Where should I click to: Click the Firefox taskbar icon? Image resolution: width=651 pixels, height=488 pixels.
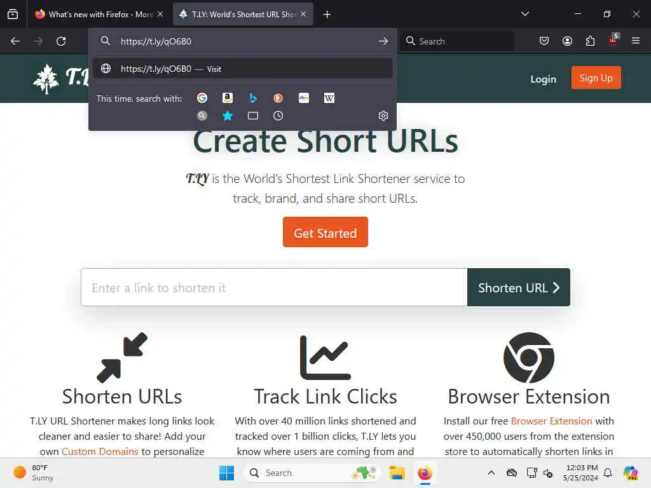tap(425, 473)
